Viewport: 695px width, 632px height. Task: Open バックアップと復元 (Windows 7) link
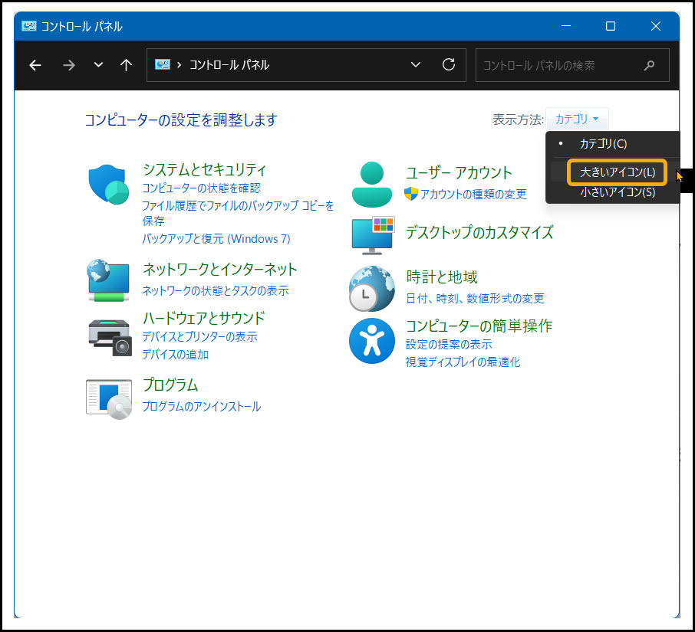(x=216, y=239)
